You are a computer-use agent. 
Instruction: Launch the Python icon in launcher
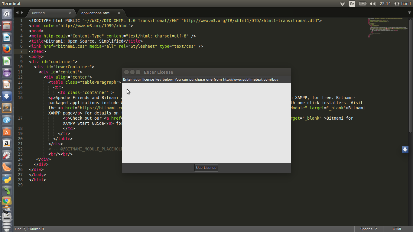[x=7, y=179]
